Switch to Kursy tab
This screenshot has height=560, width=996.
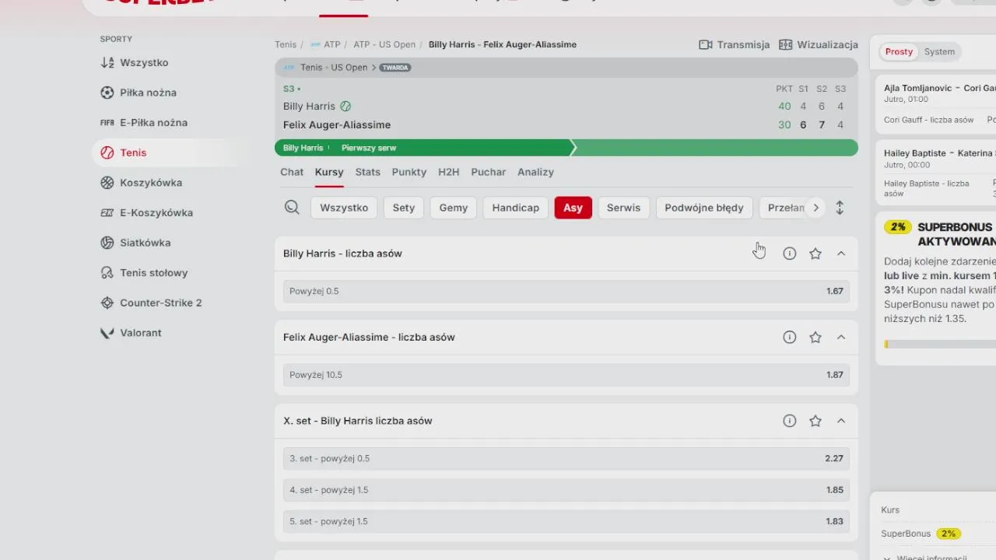(x=329, y=172)
